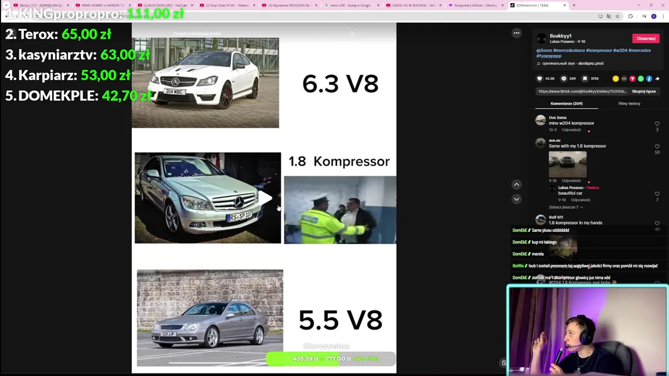The height and width of the screenshot is (376, 669).
Task: Click the green donation goal progress bar
Action: coord(331,359)
